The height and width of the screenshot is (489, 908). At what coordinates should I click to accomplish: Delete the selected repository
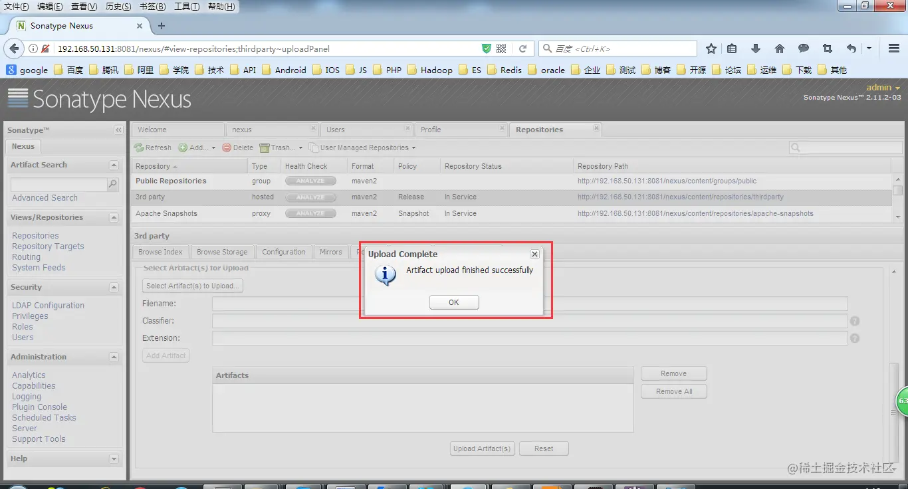238,147
